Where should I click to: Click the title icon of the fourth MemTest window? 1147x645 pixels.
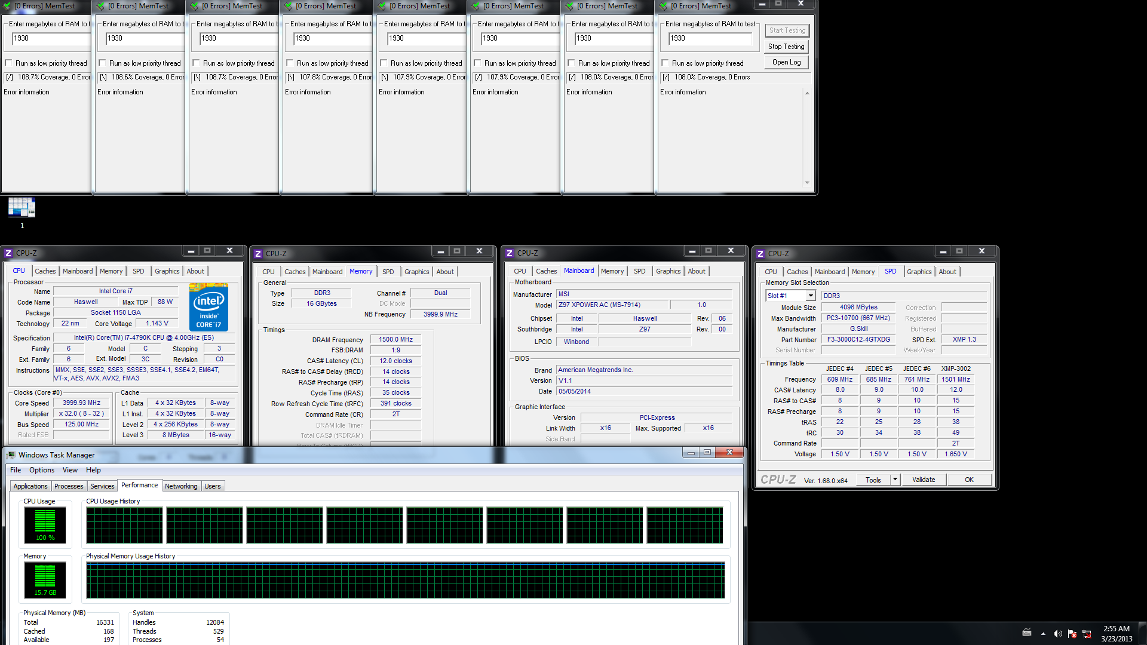click(x=288, y=6)
